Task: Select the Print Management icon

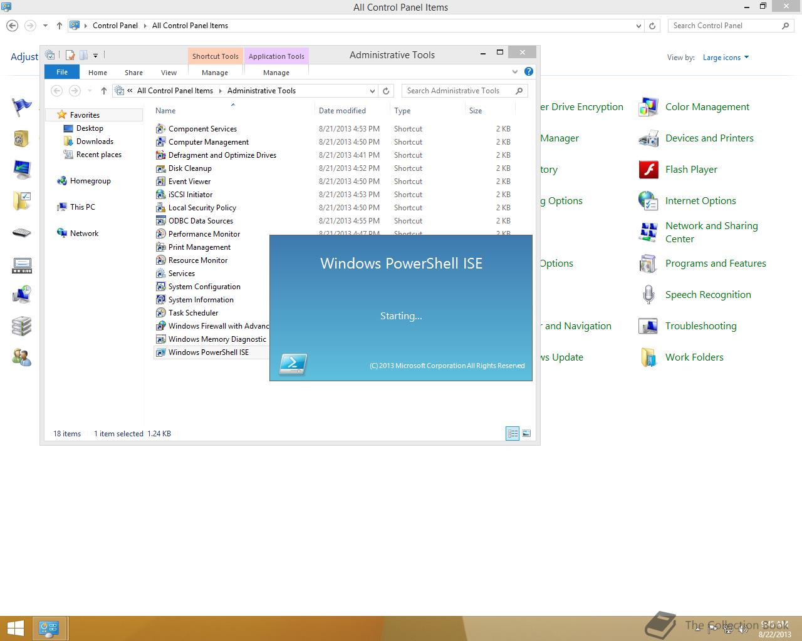Action: (161, 247)
